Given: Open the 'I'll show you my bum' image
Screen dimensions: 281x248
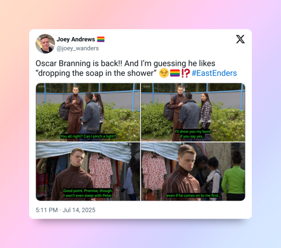Looking at the screenshot, I should (193, 112).
